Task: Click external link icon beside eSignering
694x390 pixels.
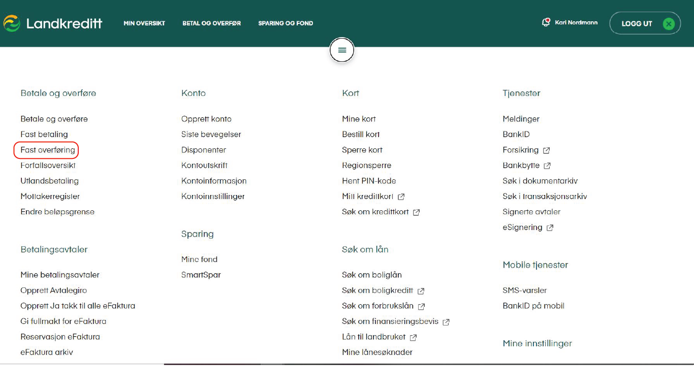Action: pyautogui.click(x=550, y=228)
